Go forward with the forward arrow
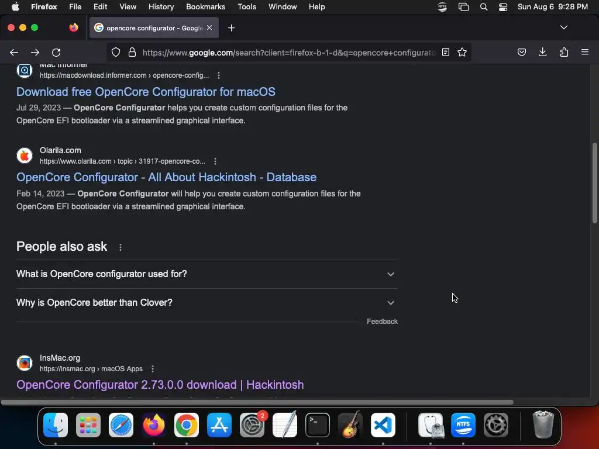 click(x=35, y=52)
